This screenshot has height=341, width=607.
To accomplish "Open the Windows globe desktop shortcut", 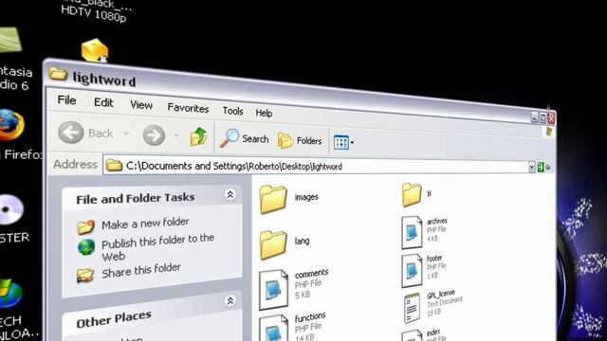I will pyautogui.click(x=10, y=294).
